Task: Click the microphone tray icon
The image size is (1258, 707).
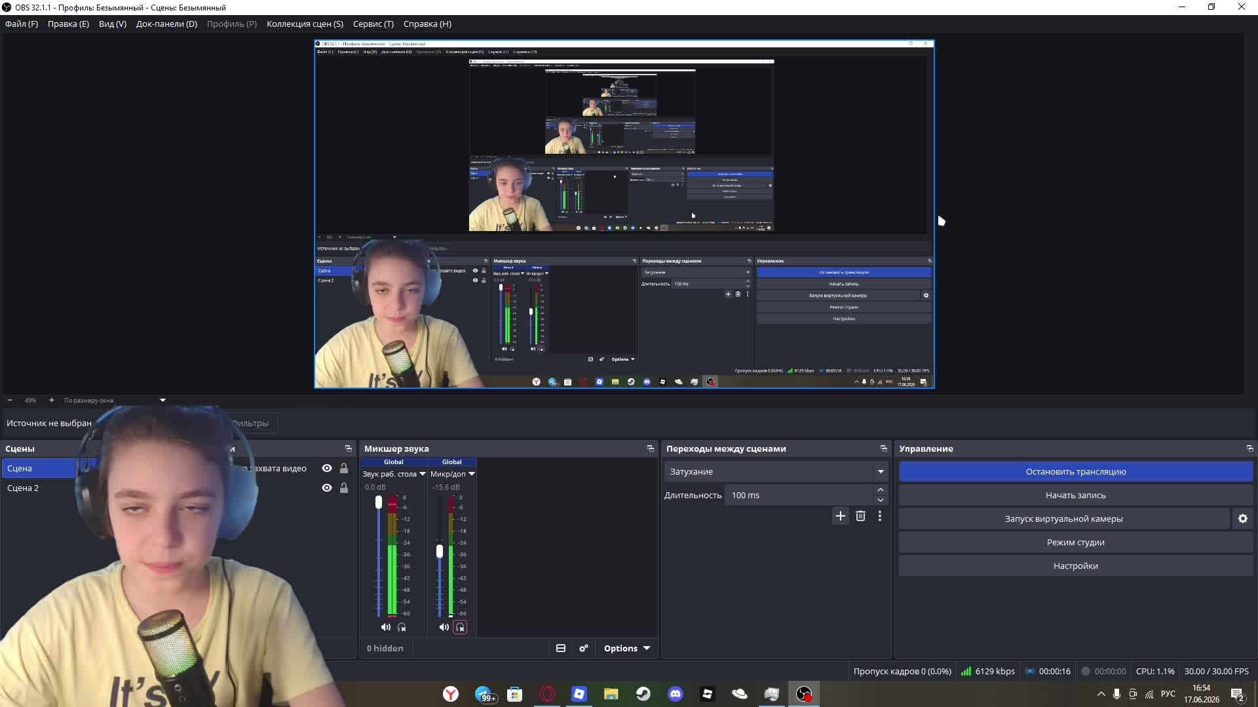Action: pos(1117,694)
